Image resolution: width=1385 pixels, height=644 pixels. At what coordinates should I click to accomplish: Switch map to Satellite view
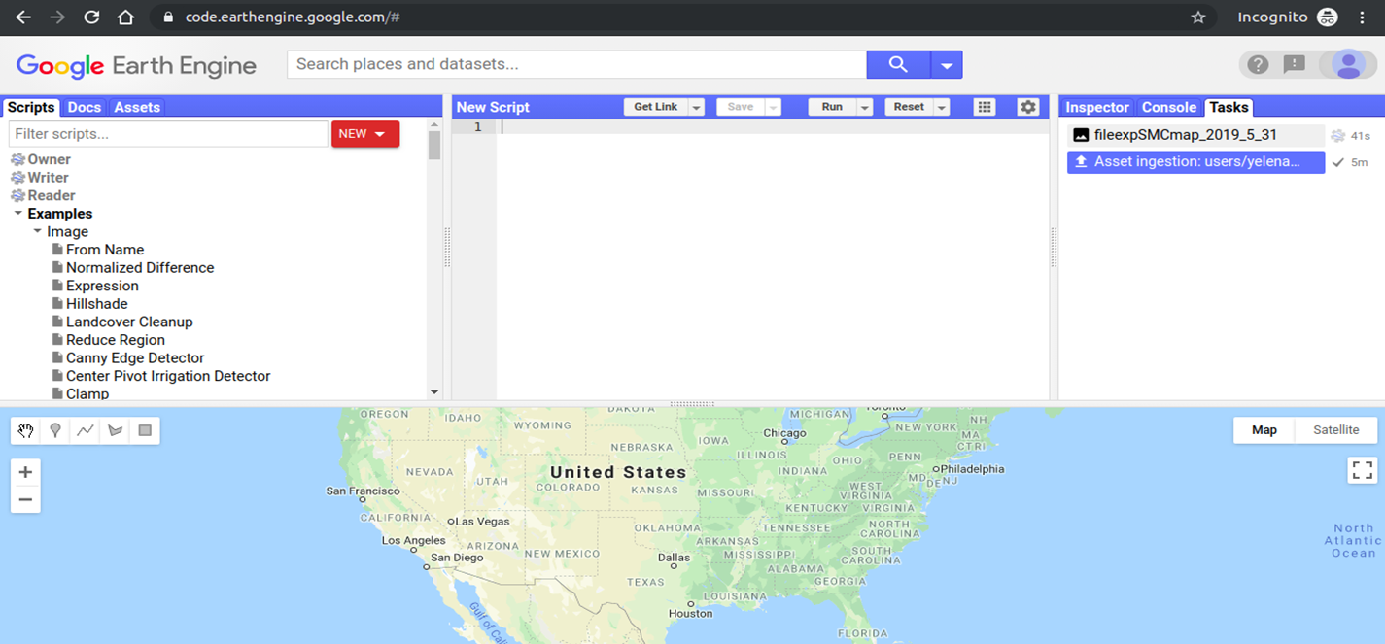pos(1336,429)
